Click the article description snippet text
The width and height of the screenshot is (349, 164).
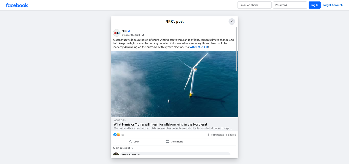pos(173,129)
